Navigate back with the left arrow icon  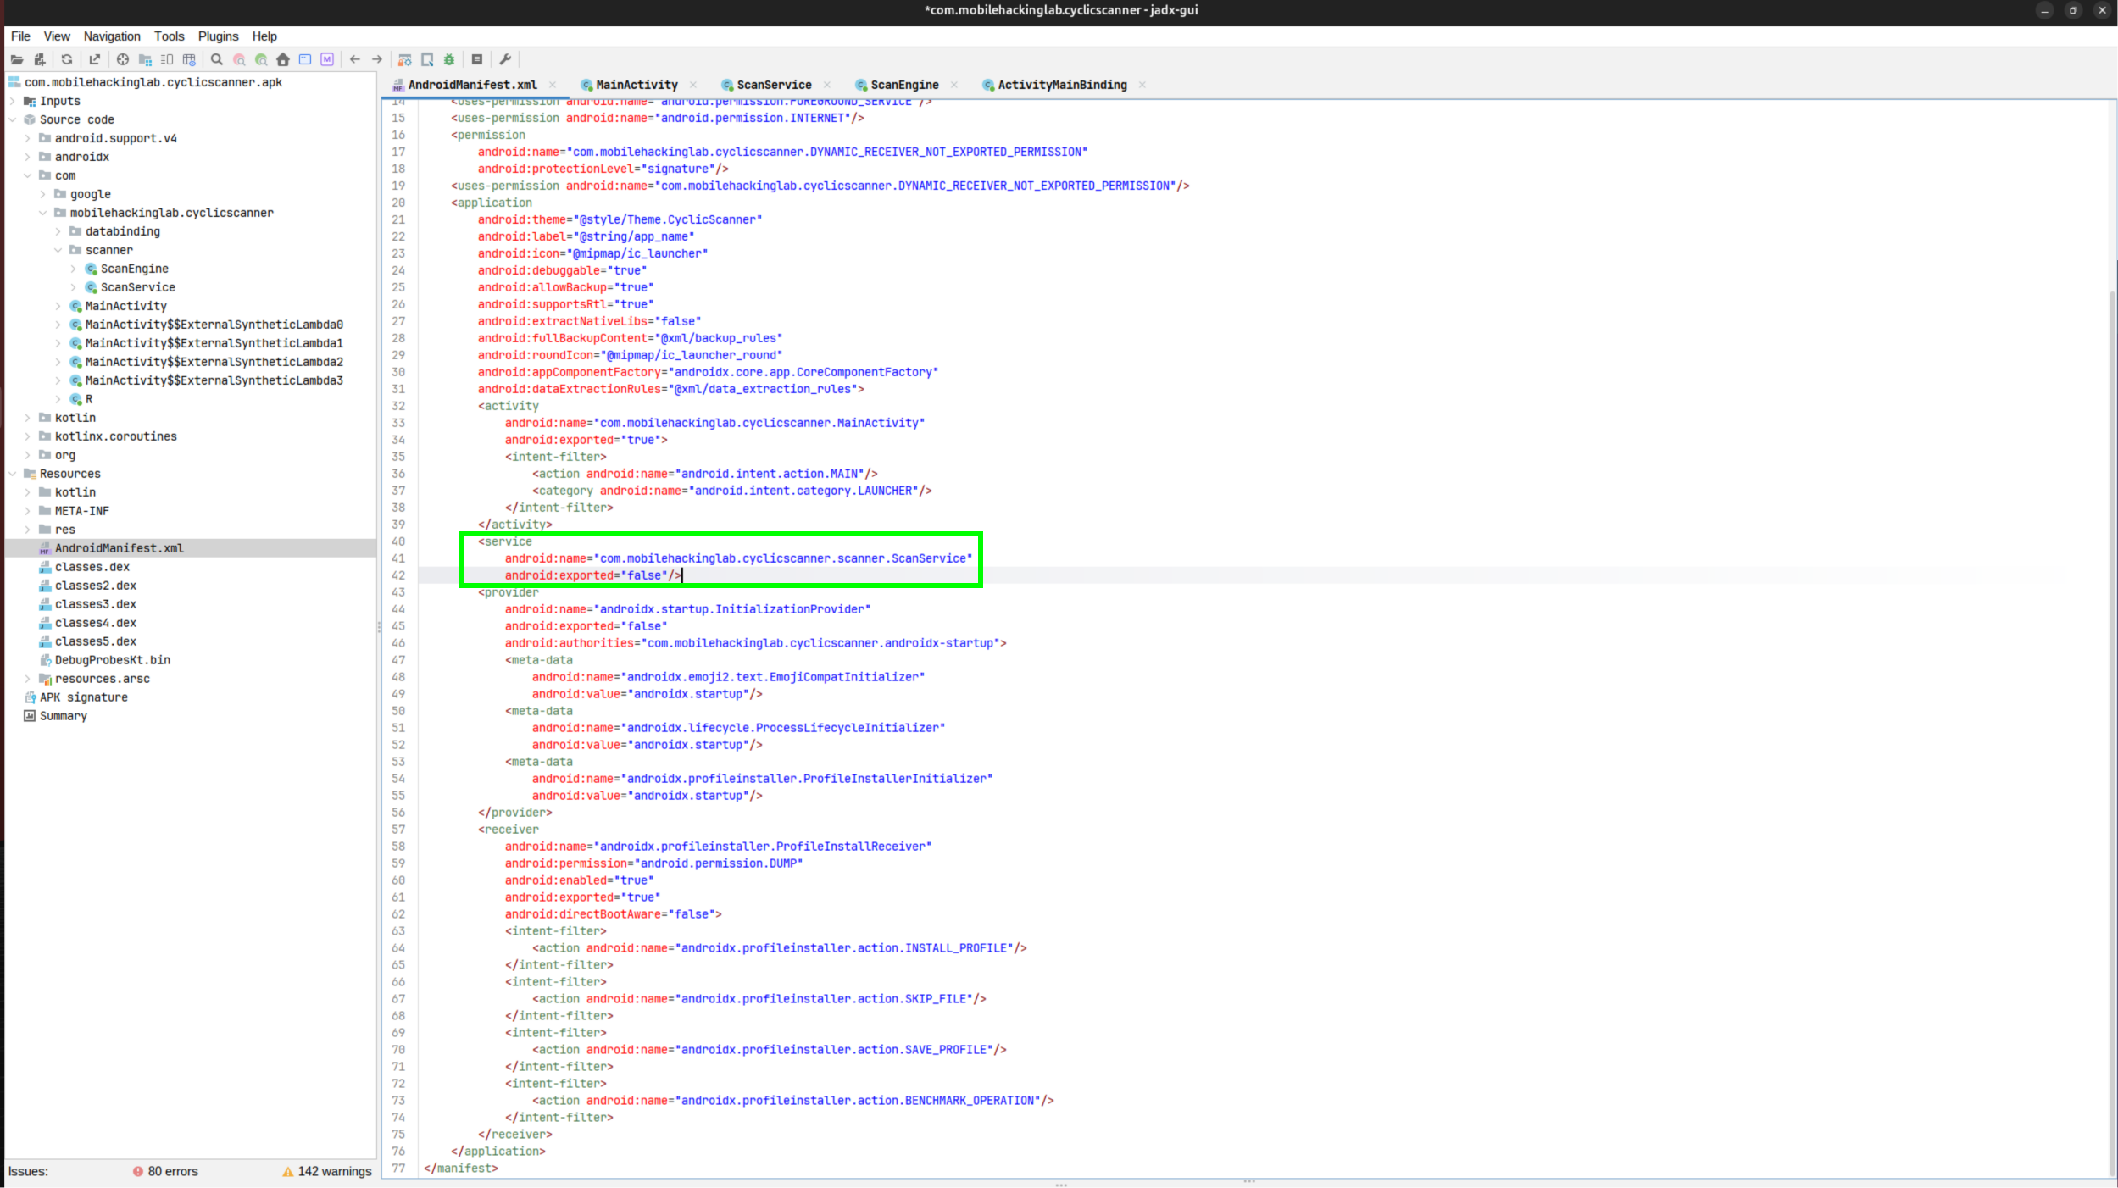[355, 59]
